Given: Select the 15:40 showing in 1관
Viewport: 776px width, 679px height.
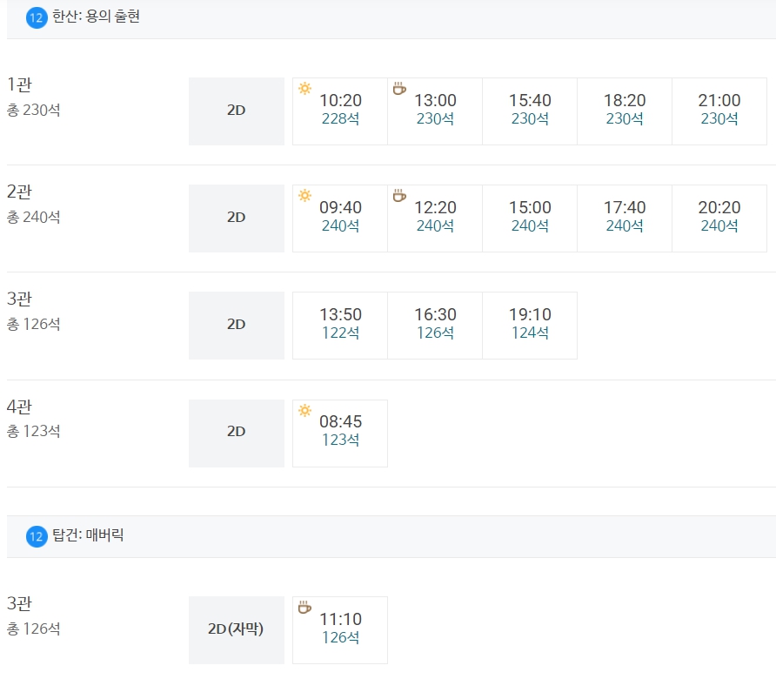Looking at the screenshot, I should click(530, 111).
